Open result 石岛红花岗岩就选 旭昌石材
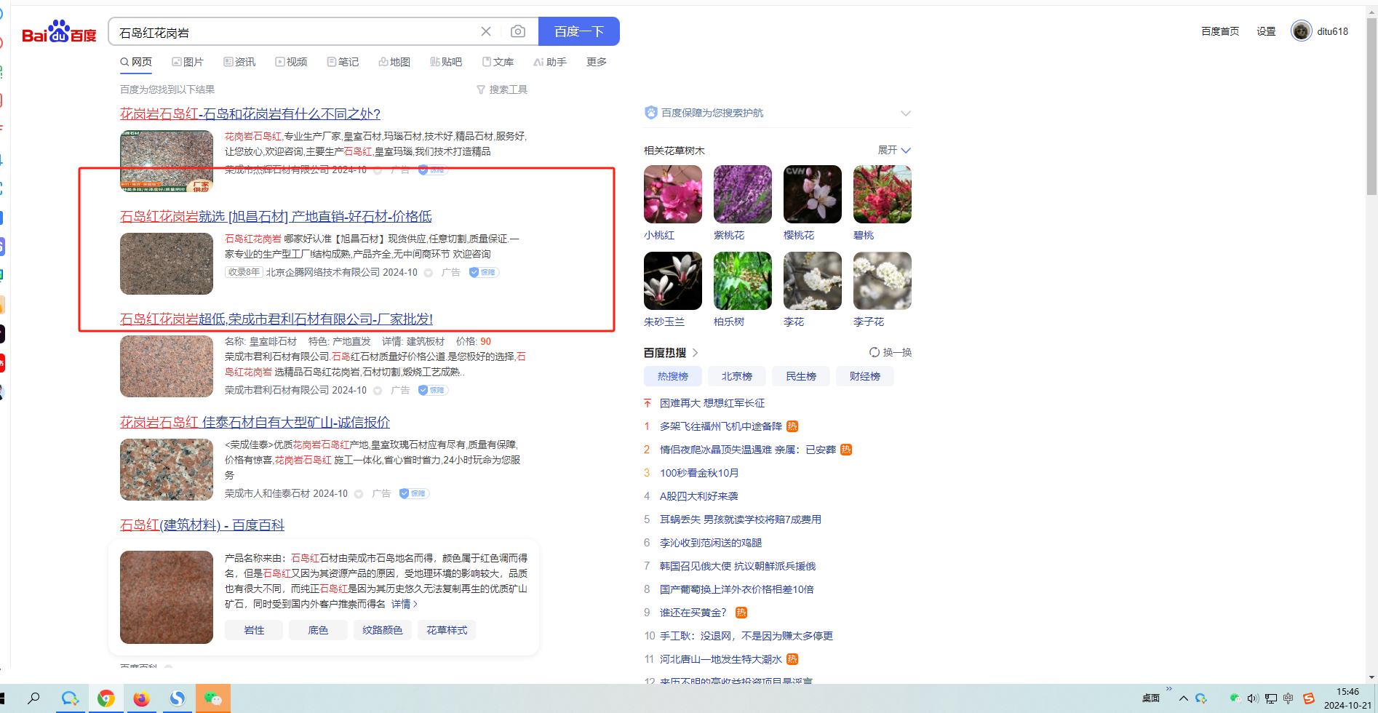1378x713 pixels. (276, 217)
